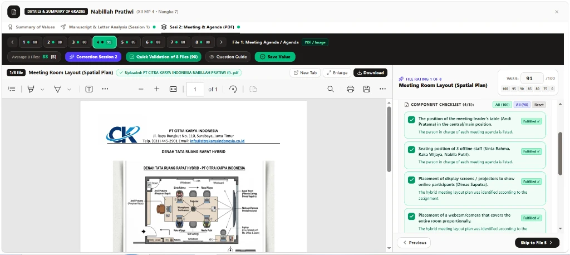Open the Question Guide
570x255 pixels.
(x=228, y=57)
